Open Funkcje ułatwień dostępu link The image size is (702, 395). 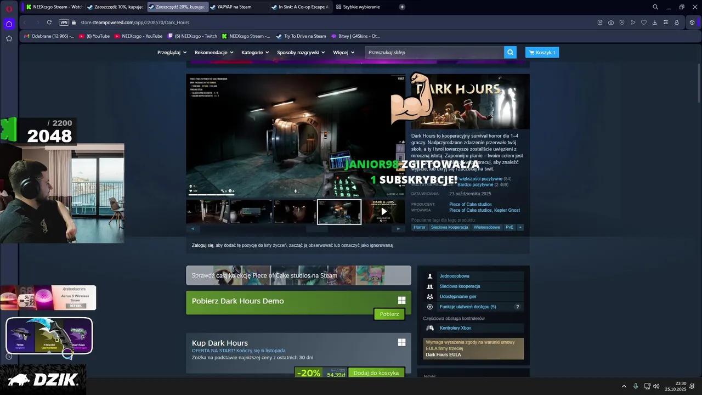click(x=468, y=307)
